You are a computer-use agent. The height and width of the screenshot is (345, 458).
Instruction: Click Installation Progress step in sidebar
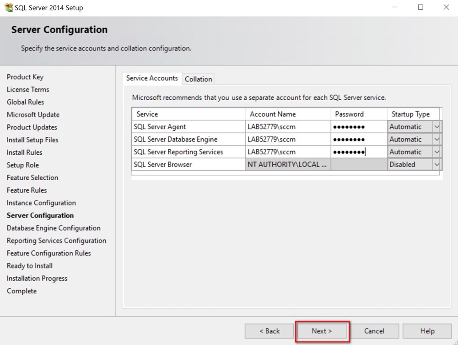pos(37,278)
